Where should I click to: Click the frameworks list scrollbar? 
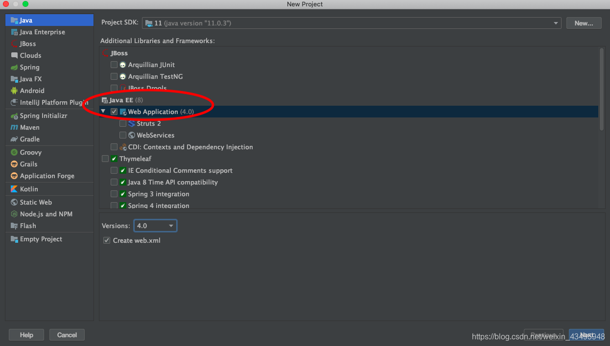click(x=602, y=89)
